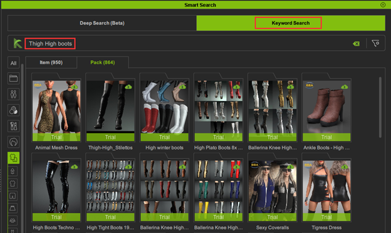Open the Project folder category icon
This screenshot has width=391, height=233.
(13, 79)
